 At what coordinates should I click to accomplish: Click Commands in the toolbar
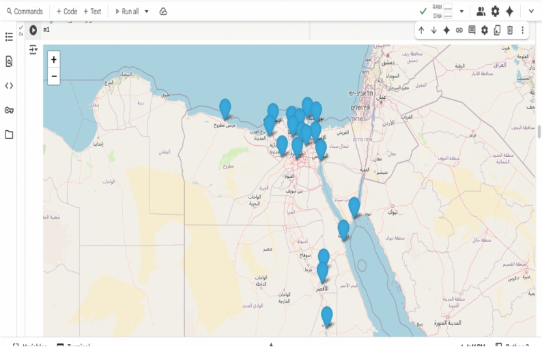(x=25, y=12)
